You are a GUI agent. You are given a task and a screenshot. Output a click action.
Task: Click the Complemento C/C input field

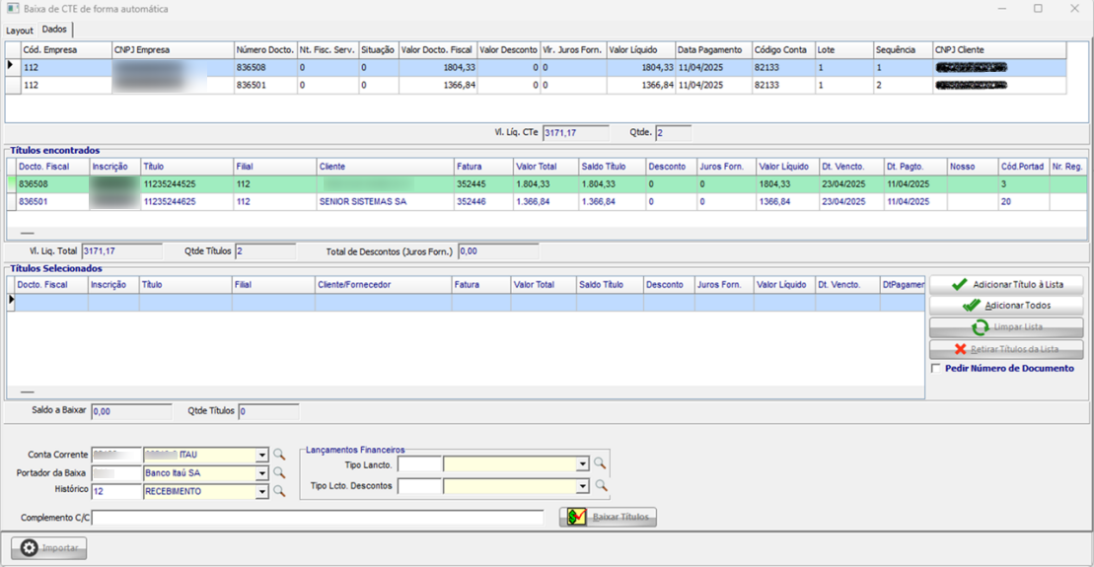pyautogui.click(x=317, y=518)
